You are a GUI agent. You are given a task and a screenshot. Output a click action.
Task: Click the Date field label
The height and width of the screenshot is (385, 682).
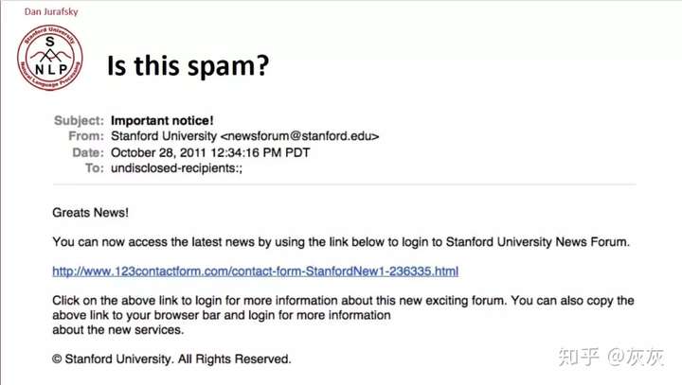coord(88,152)
